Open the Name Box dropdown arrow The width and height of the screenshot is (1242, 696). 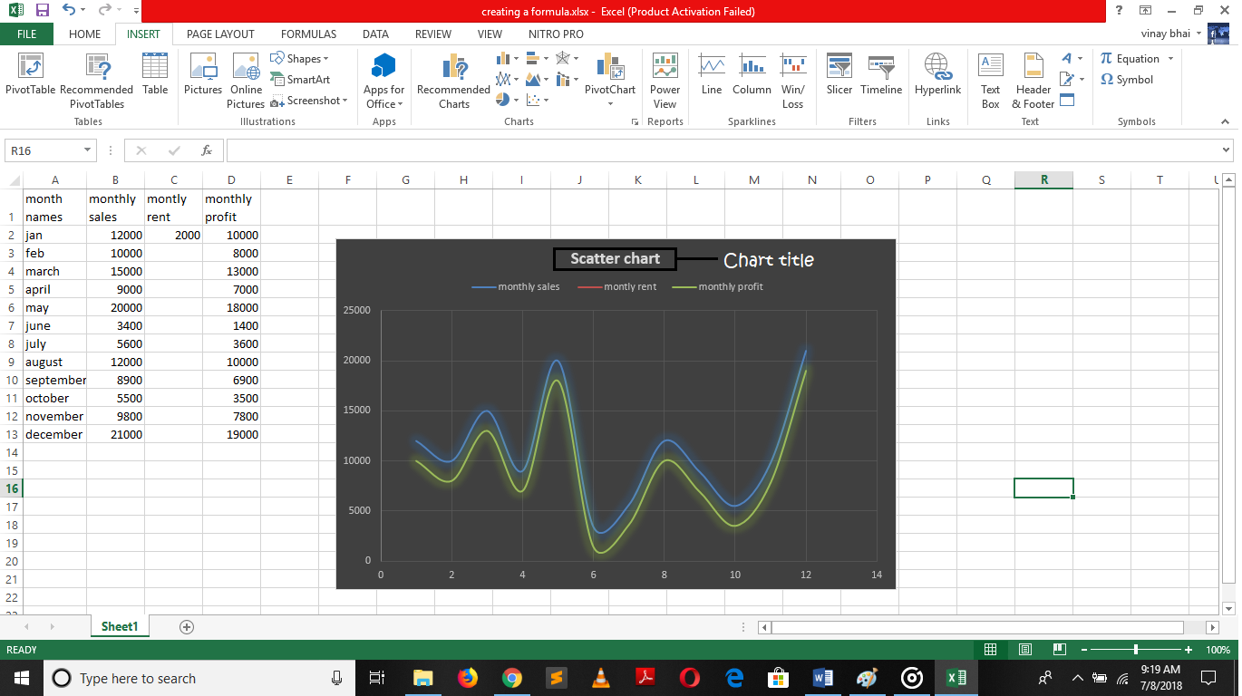pos(88,150)
